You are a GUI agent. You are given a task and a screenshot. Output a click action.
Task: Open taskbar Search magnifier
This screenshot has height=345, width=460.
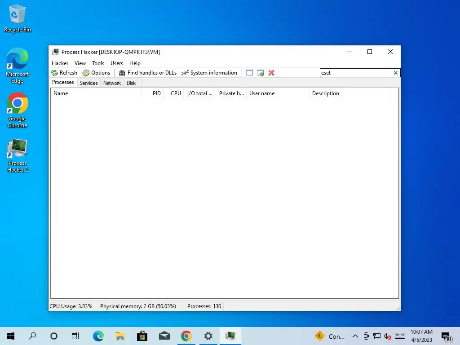[x=32, y=336]
